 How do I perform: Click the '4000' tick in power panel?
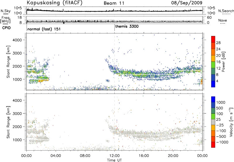pyautogui.click(x=17, y=40)
